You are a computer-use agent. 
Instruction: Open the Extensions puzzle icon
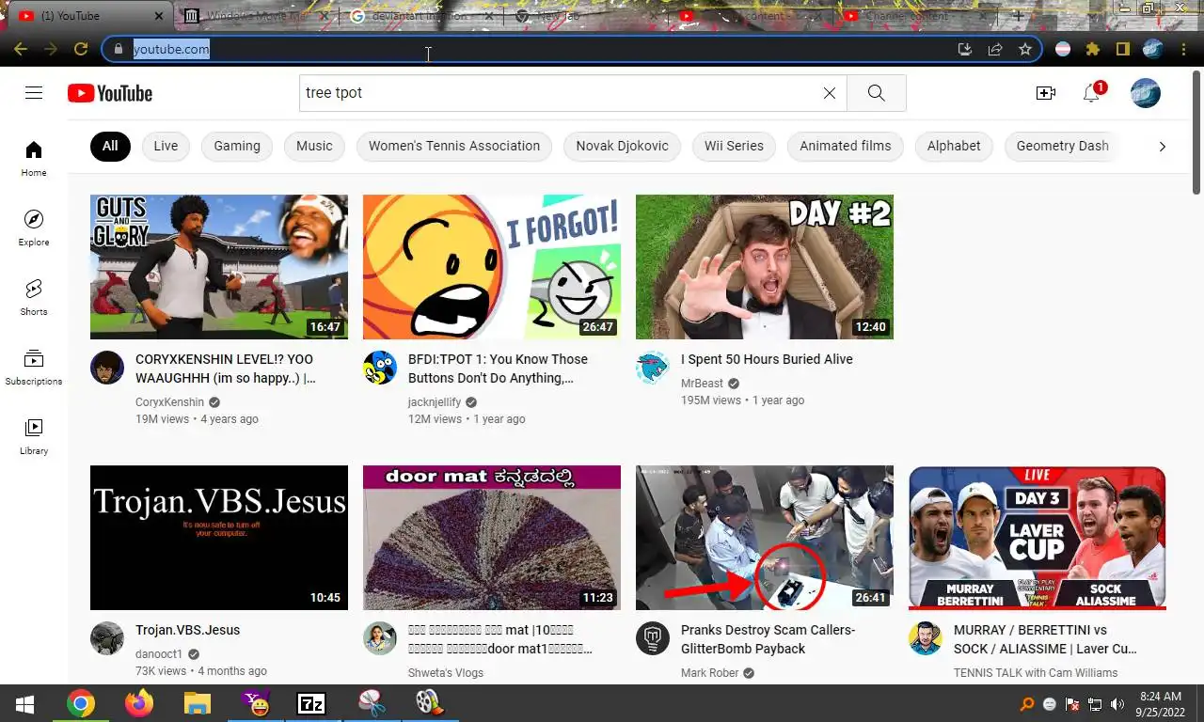1092,49
